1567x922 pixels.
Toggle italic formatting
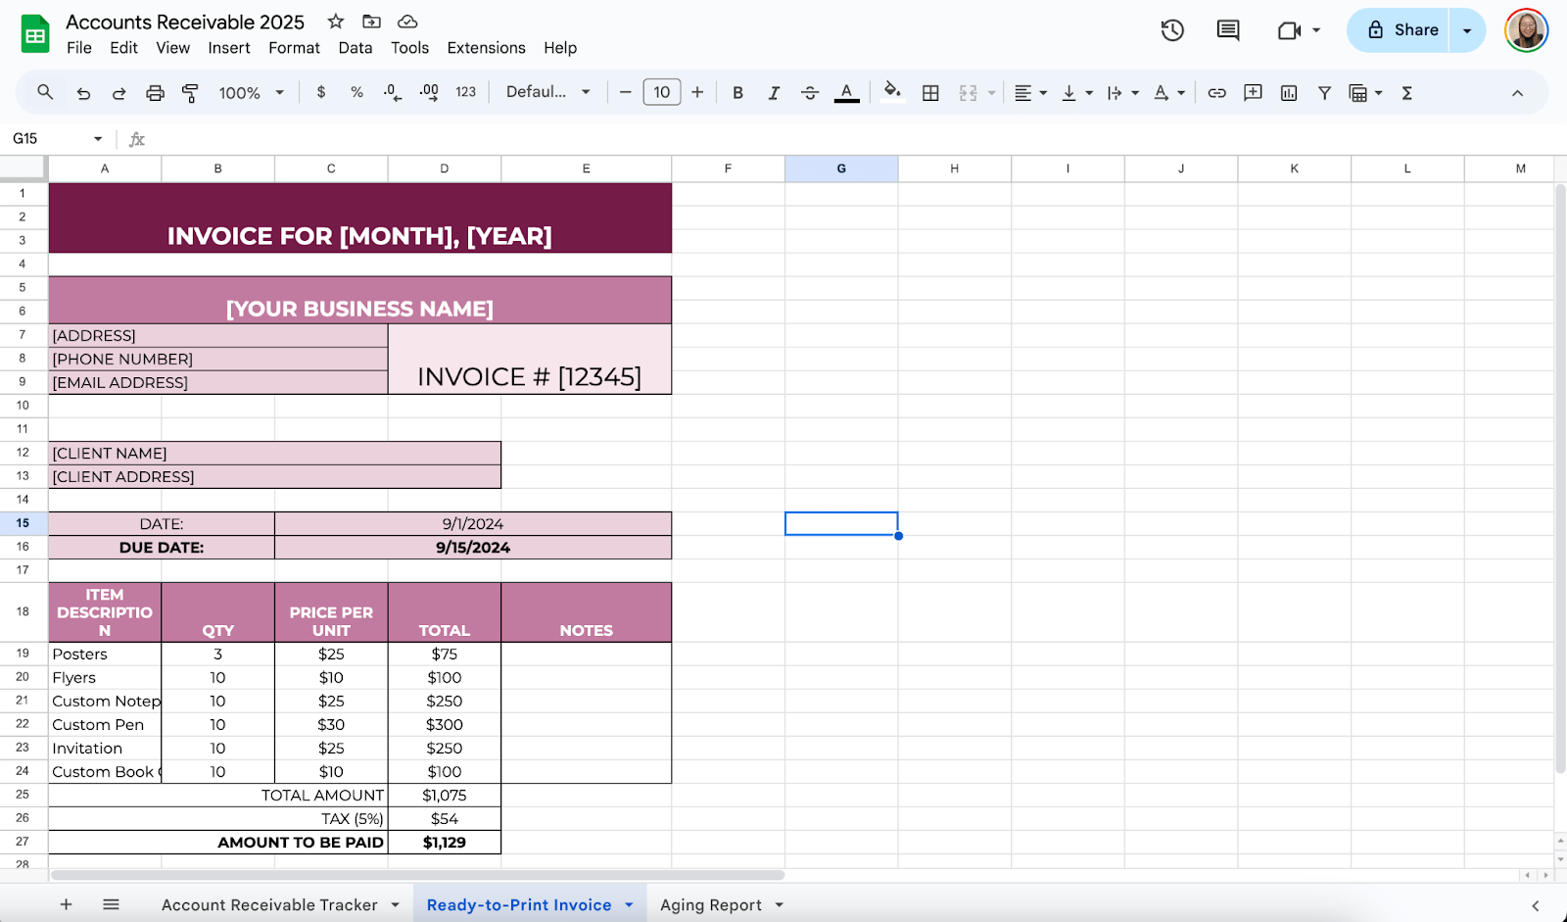(x=774, y=93)
